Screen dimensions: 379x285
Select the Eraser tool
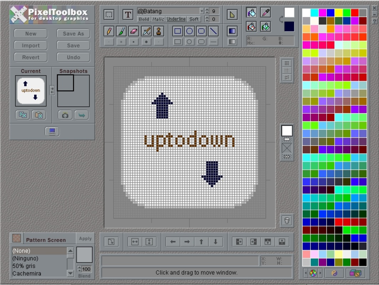(134, 31)
